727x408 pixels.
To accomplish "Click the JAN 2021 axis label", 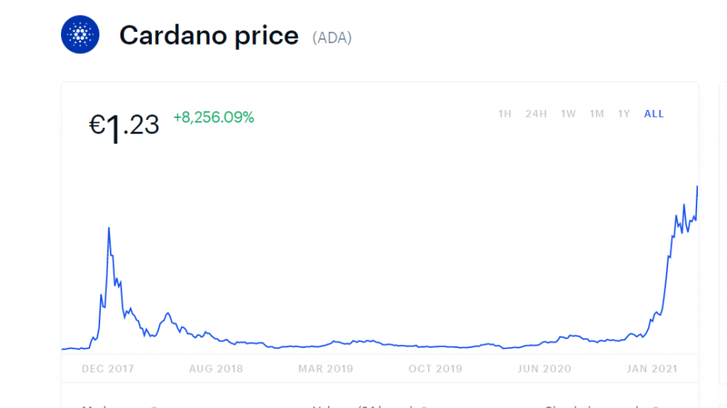I will pos(652,369).
